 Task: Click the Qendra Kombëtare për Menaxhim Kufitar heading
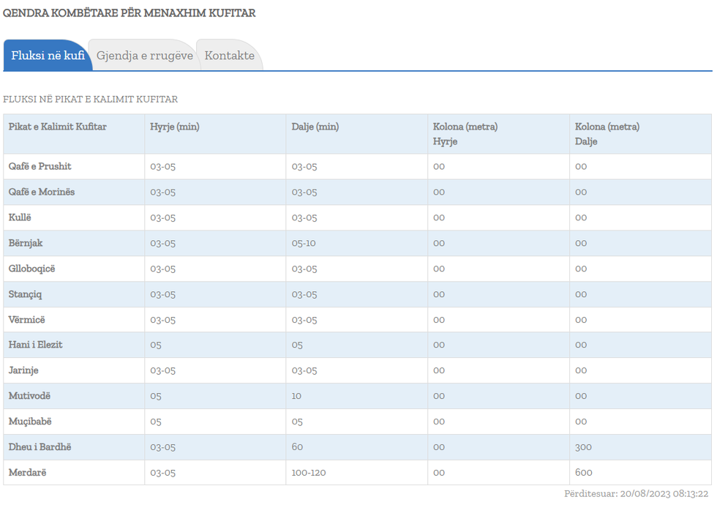129,13
